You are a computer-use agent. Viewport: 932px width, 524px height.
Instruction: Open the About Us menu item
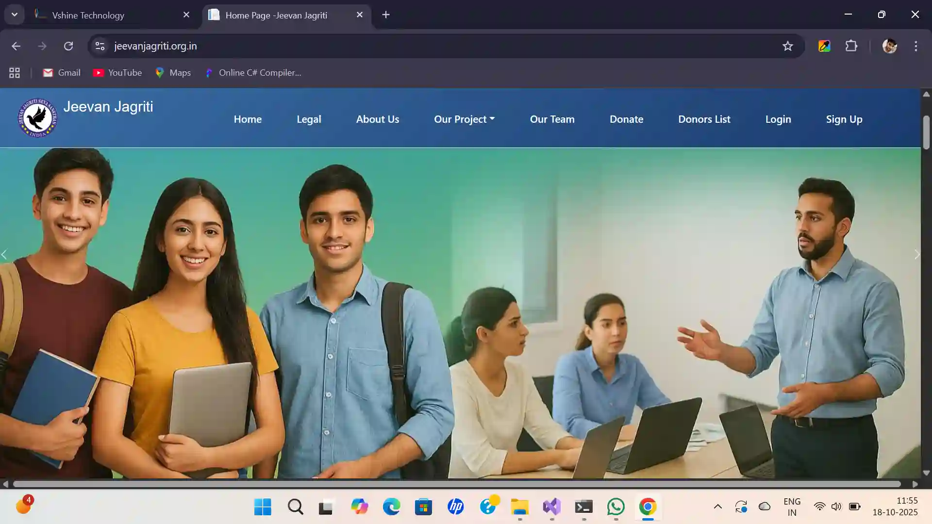[377, 119]
